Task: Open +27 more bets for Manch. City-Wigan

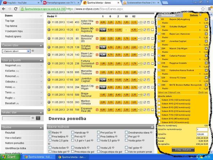Action: [140, 87]
